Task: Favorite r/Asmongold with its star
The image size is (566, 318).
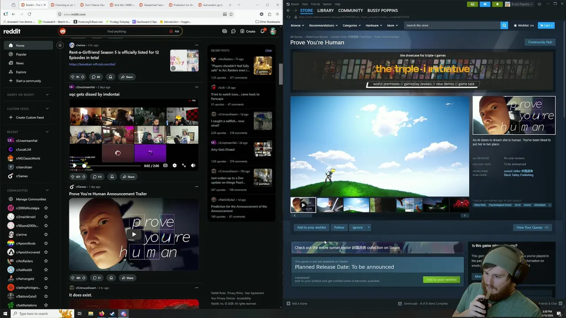Action: (x=46, y=279)
